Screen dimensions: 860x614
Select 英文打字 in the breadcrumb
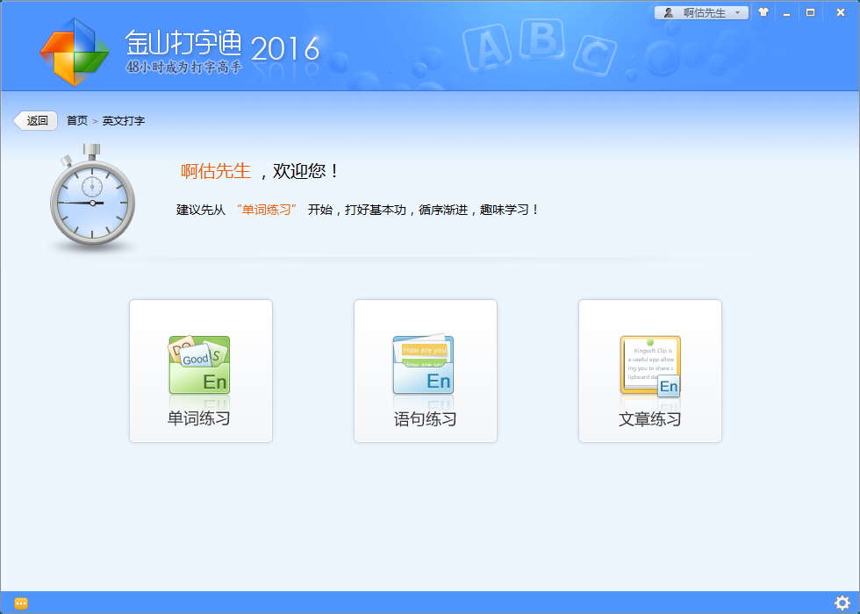coord(124,121)
